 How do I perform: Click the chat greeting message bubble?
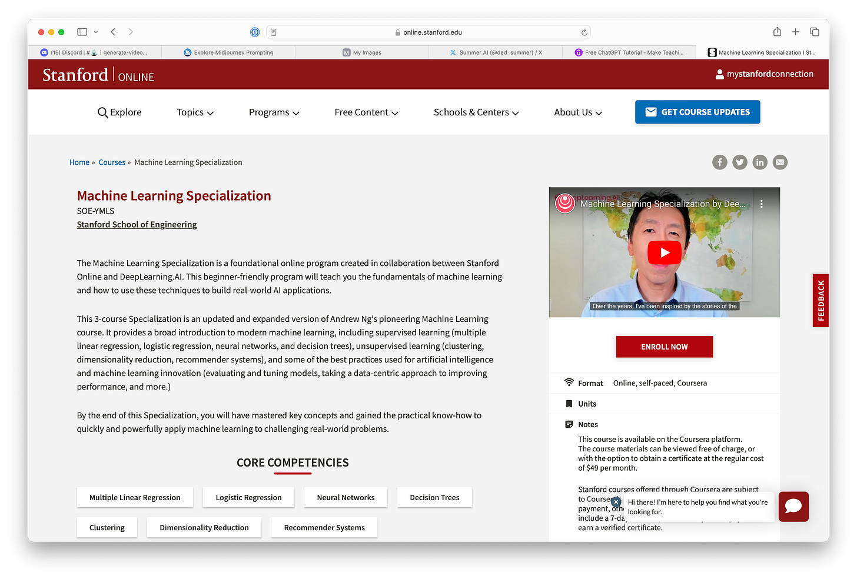pyautogui.click(x=698, y=507)
